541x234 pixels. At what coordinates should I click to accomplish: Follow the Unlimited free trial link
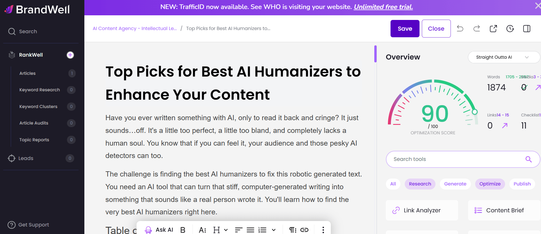pos(383,7)
